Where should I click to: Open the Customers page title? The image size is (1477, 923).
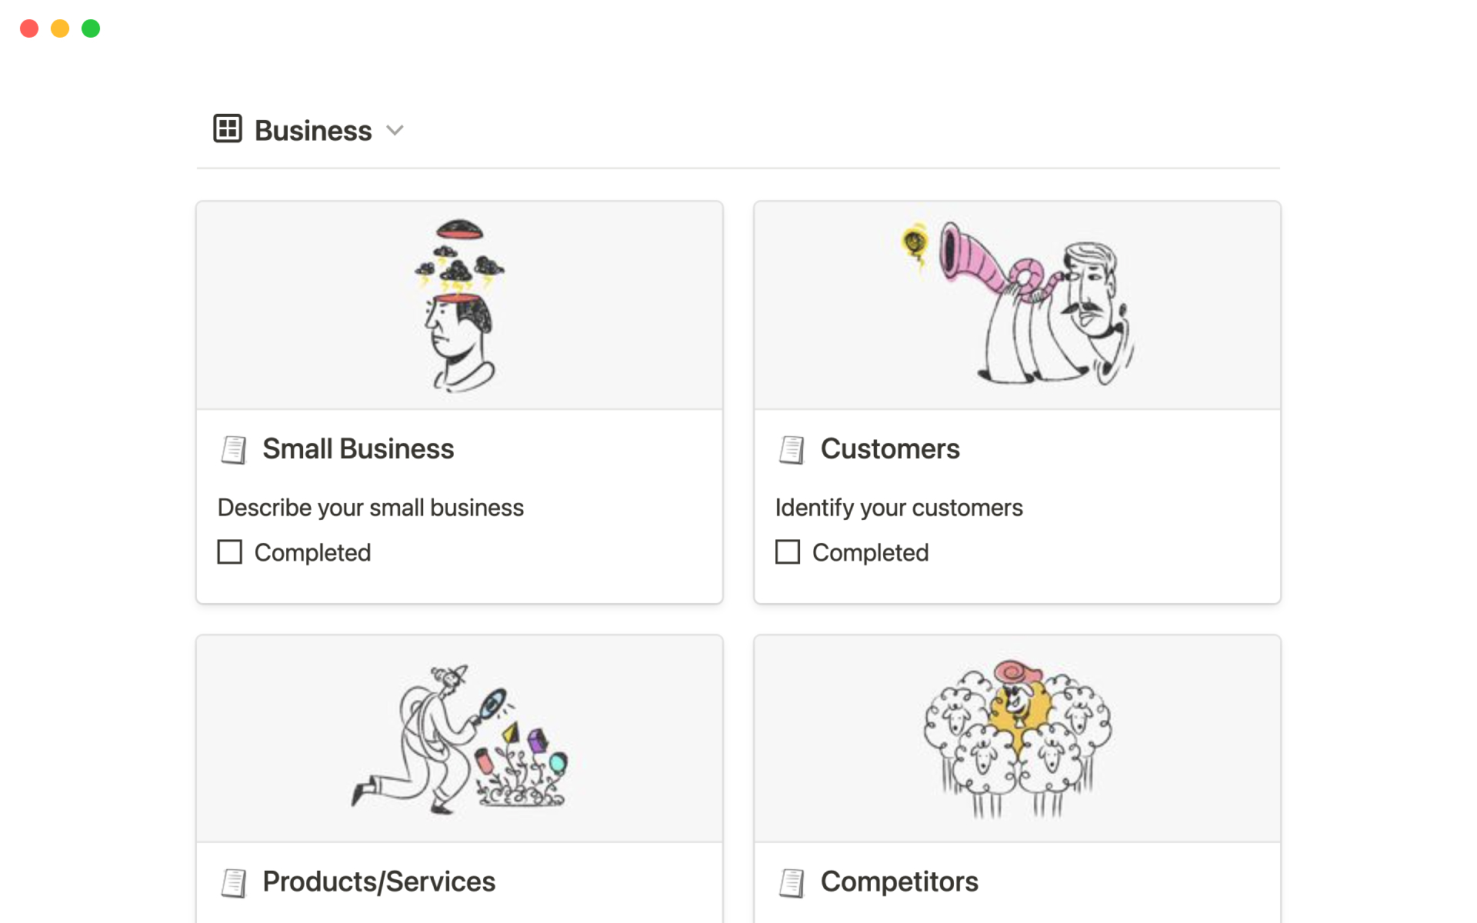[890, 449]
